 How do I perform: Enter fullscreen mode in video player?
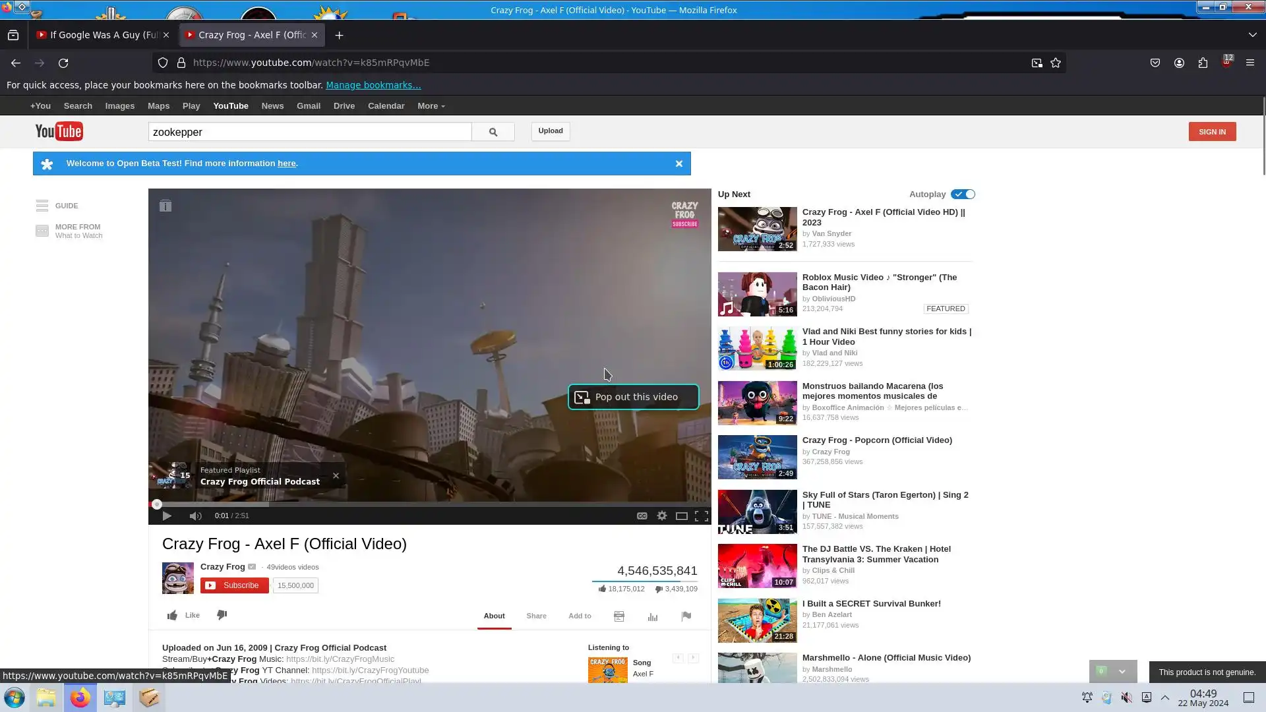(x=702, y=516)
